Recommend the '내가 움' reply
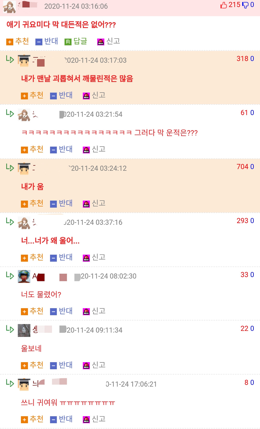This screenshot has width=260, height=429. [x=32, y=203]
